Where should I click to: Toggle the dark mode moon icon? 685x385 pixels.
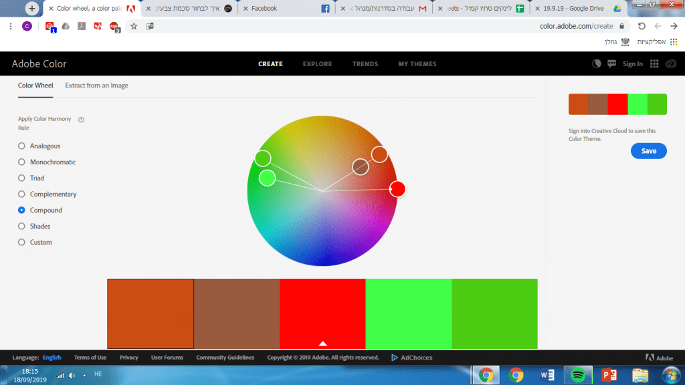pos(596,63)
